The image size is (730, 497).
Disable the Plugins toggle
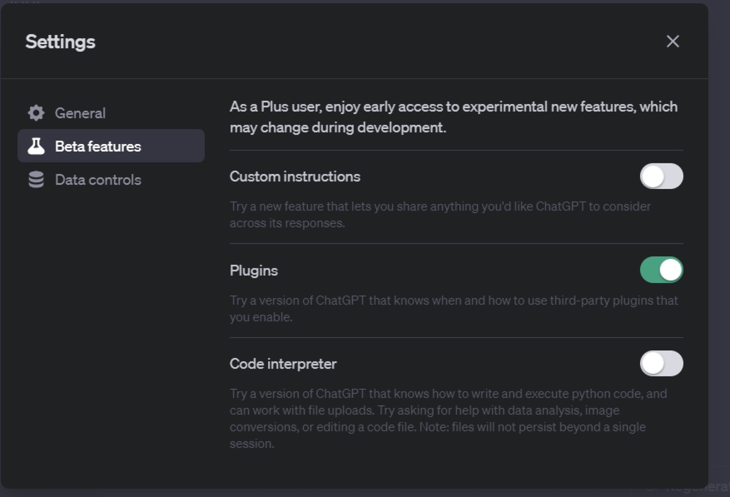tap(662, 270)
